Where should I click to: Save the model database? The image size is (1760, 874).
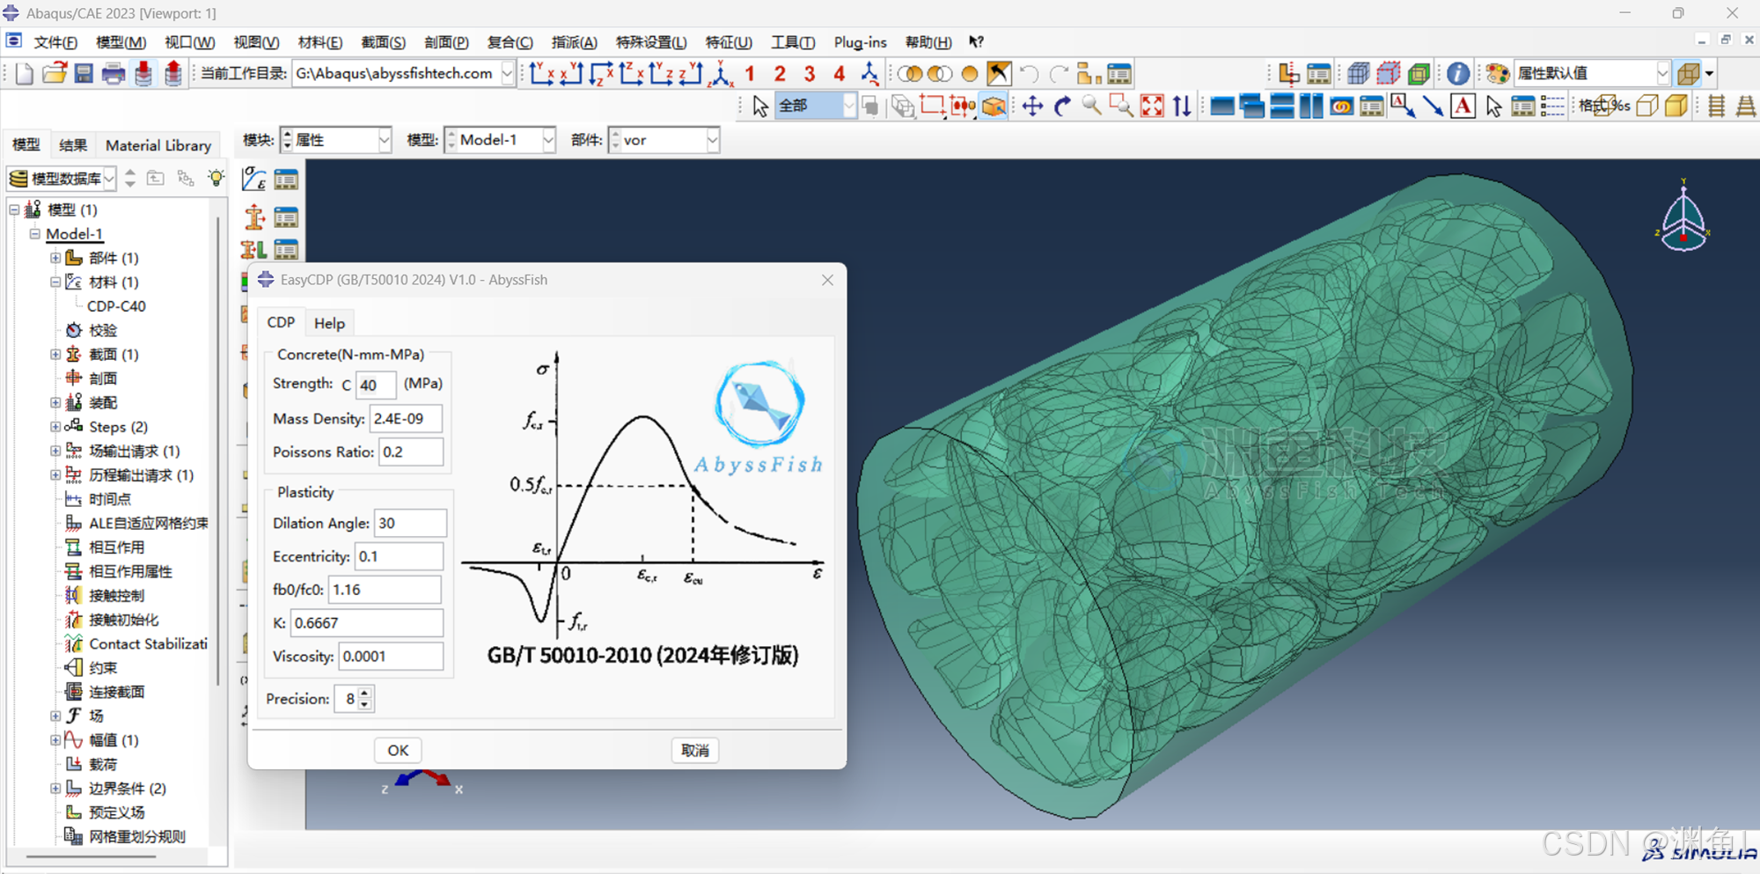click(84, 74)
